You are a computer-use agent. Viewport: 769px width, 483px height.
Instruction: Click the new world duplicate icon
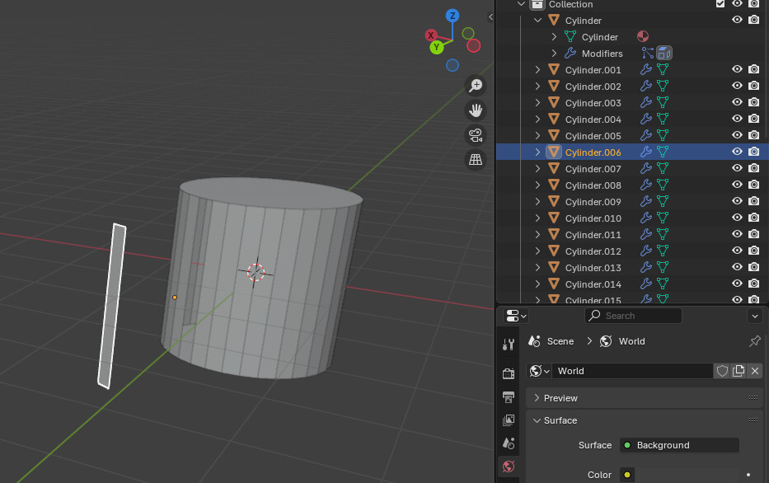tap(739, 371)
